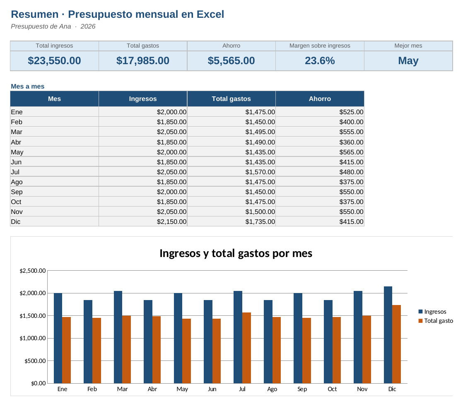Select Abr savings cell $360.00

[320, 142]
